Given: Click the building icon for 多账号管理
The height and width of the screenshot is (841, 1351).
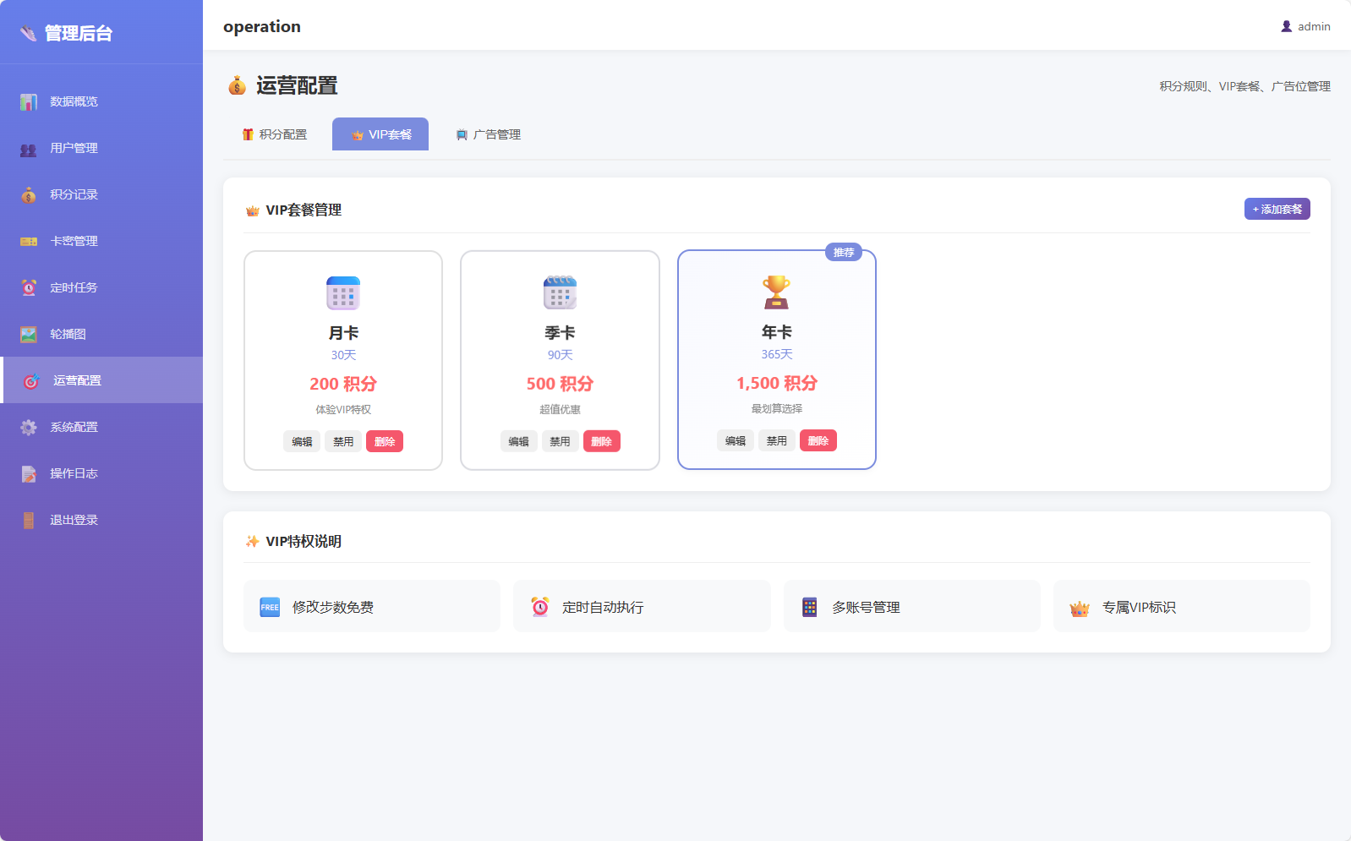Looking at the screenshot, I should [810, 607].
